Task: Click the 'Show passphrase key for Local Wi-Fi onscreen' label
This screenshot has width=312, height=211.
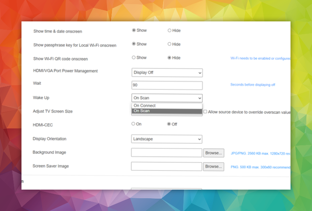Action: [x=75, y=45]
